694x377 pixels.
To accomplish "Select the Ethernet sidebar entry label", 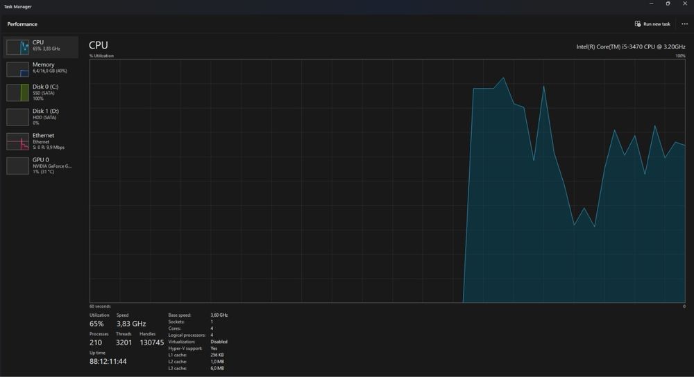I will tap(43, 135).
